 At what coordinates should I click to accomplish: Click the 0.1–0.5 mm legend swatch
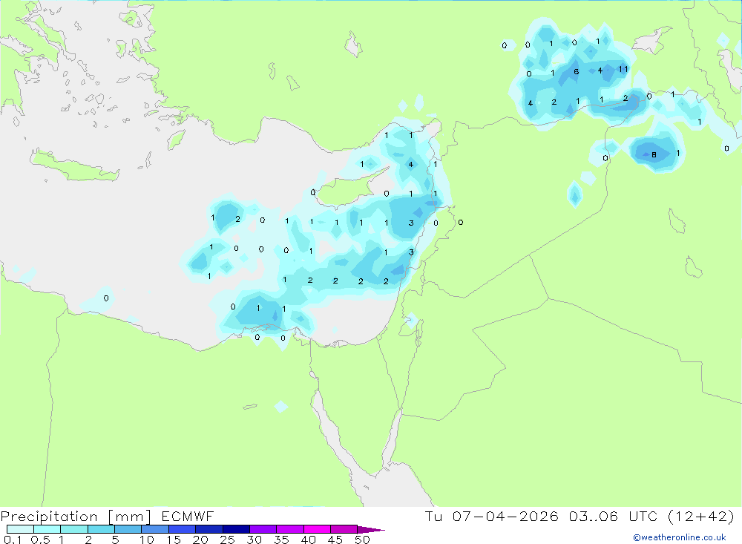[20, 529]
